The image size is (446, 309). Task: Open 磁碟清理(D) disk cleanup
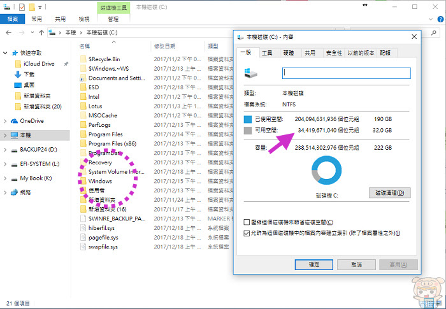390,192
